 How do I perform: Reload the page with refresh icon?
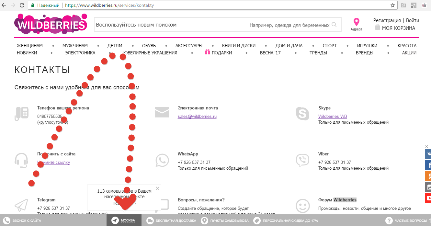(22, 5)
